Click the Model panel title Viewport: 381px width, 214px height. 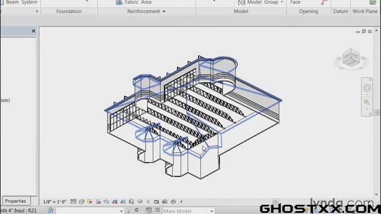click(x=241, y=12)
